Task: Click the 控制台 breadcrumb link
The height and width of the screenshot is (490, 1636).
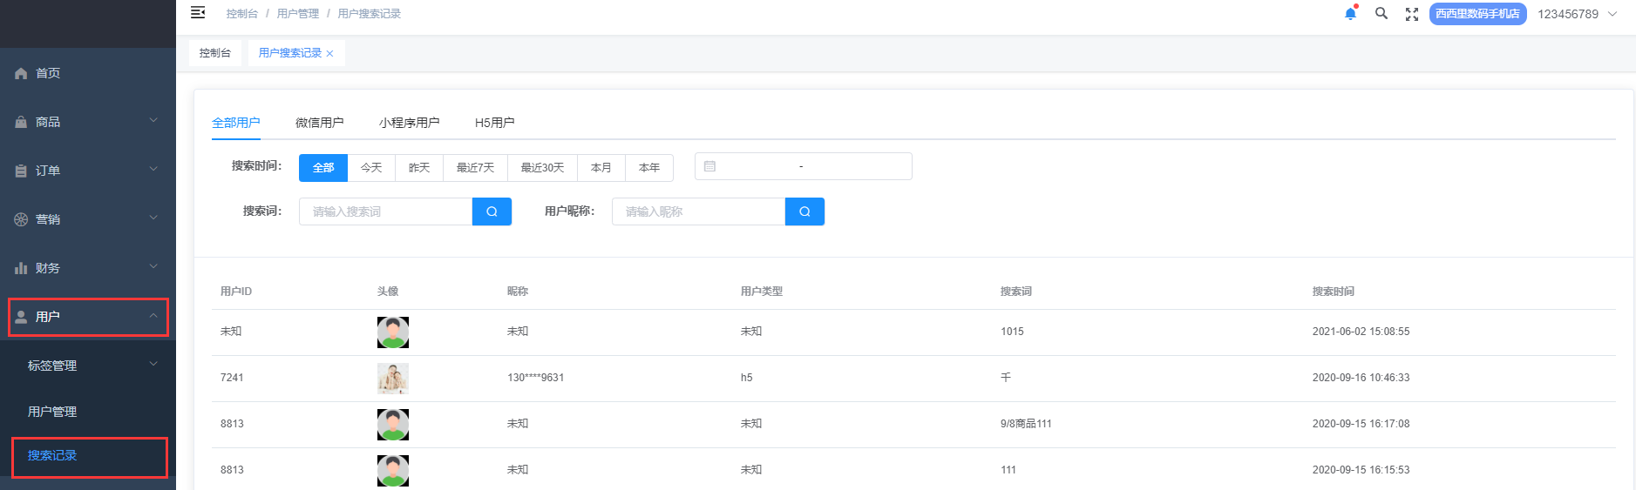Action: 241,14
